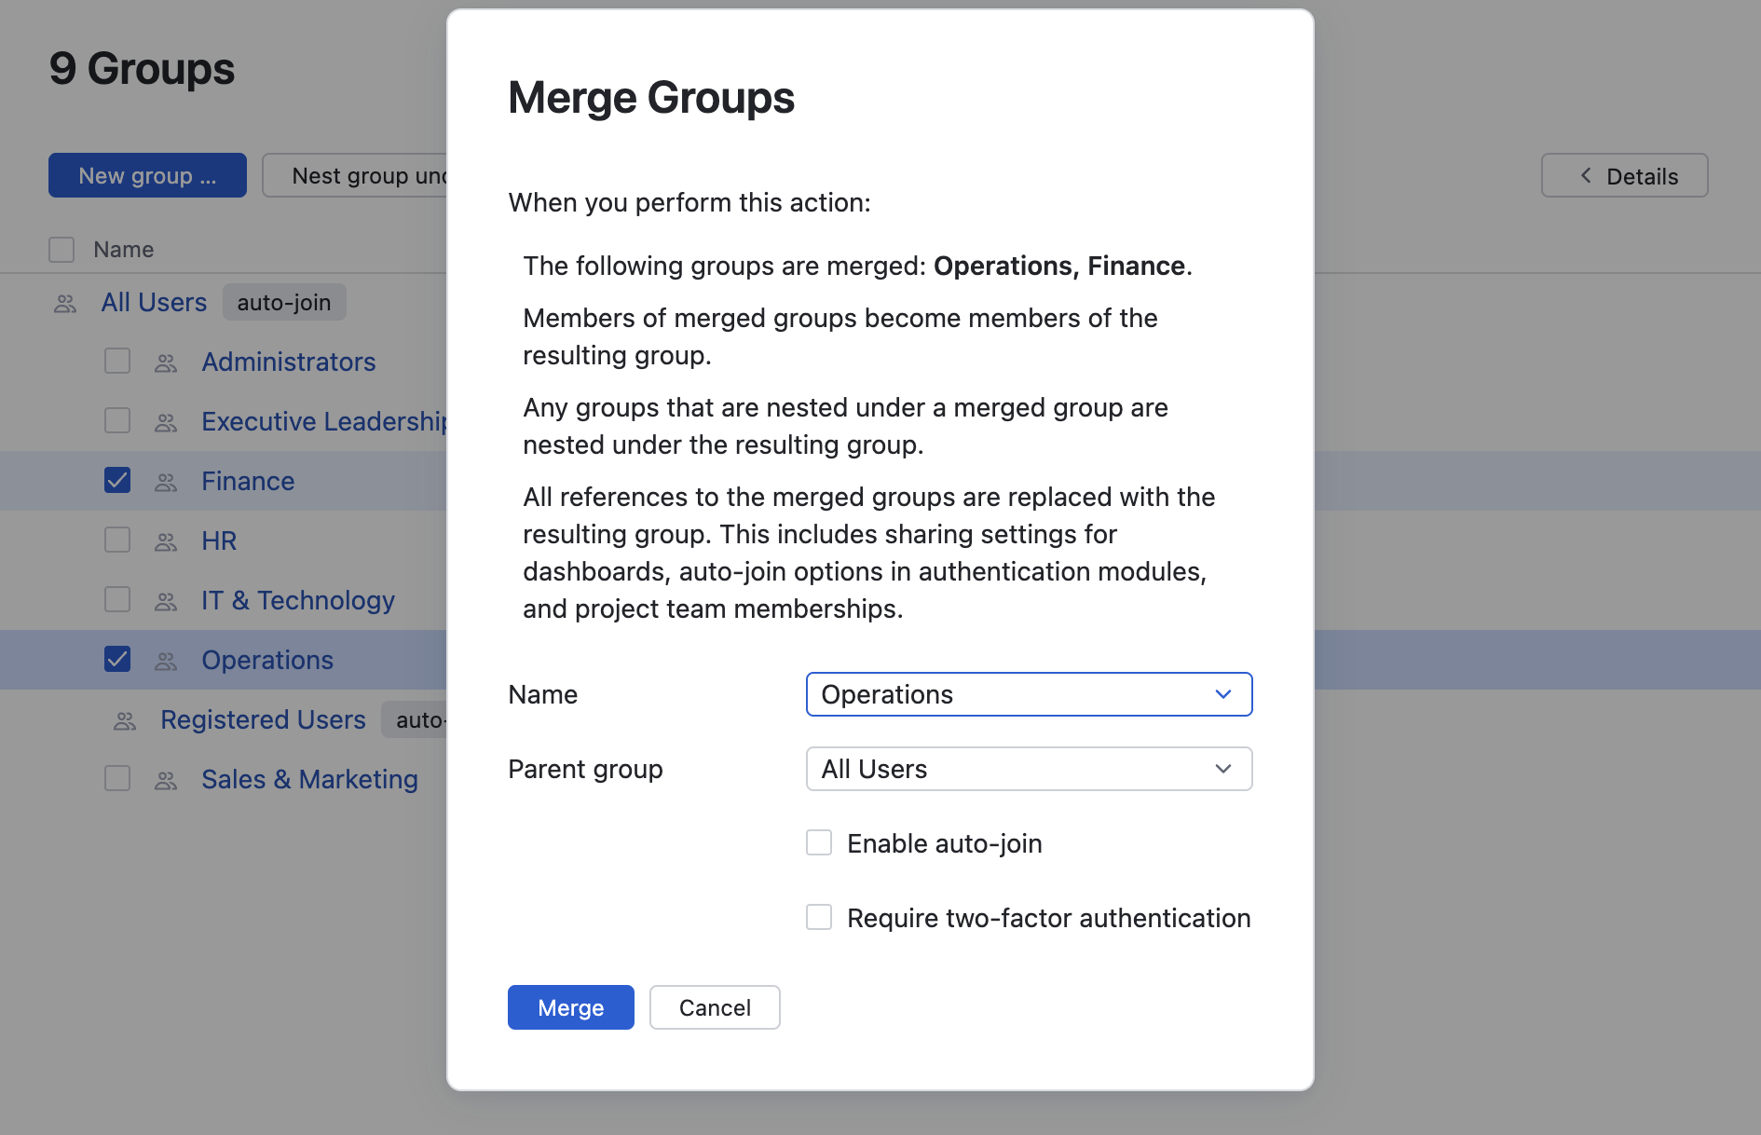
Task: Click the group icon beside Administrators
Action: (x=166, y=362)
